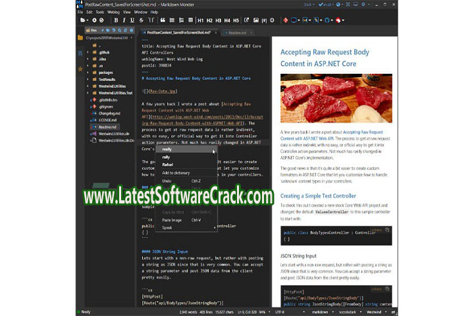474x316 pixels.
Task: Click the Favorites star sidebar icon
Action: [x=80, y=68]
